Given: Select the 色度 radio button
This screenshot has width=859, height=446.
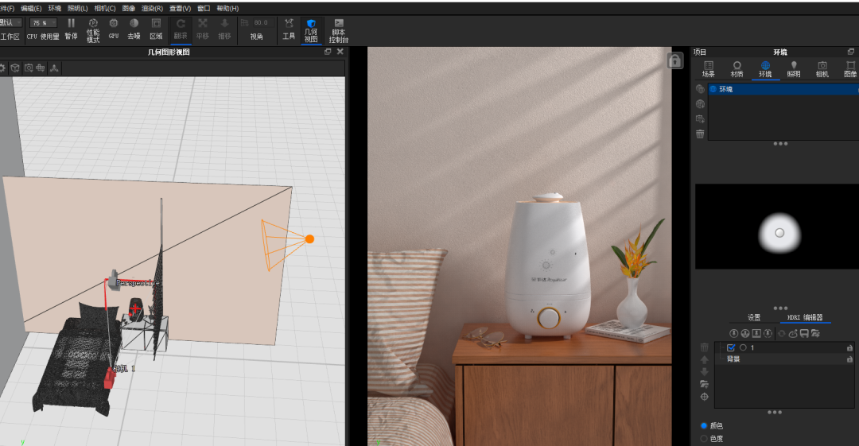Looking at the screenshot, I should click(704, 438).
